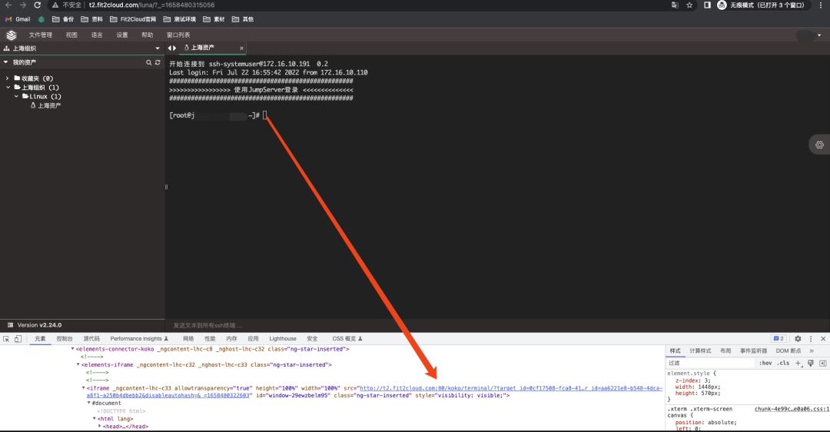
Task: Open the 资料 bookmark folder
Action: point(92,19)
